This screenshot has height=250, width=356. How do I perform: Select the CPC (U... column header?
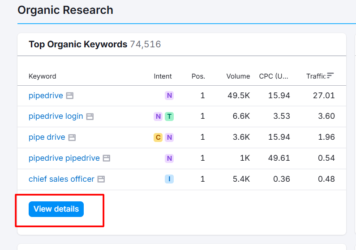(x=274, y=76)
